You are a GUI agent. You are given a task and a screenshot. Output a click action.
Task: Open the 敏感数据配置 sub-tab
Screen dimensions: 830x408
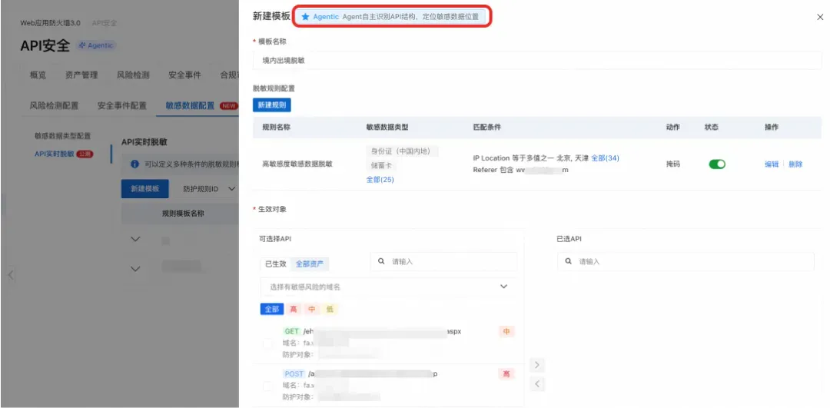pyautogui.click(x=190, y=105)
